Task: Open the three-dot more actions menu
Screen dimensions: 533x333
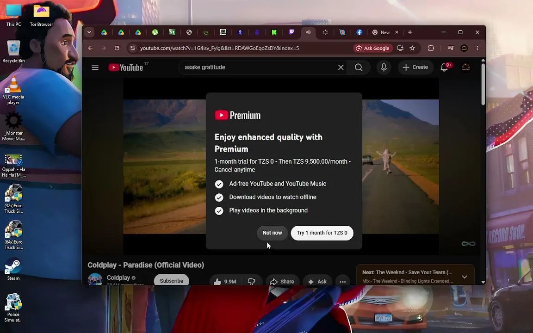Action: tap(343, 281)
